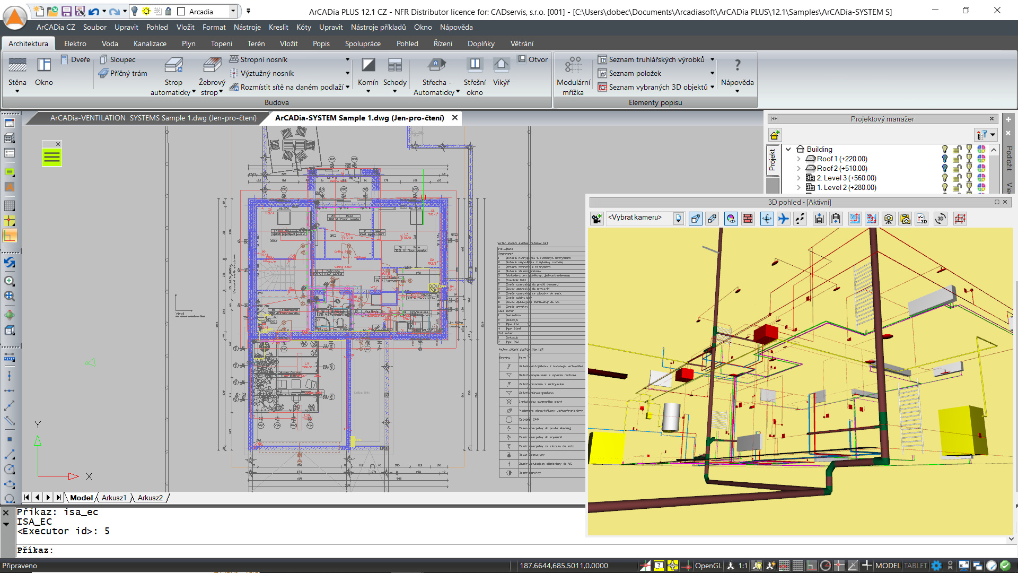Click the zoom extents icon in left toolbar
The height and width of the screenshot is (573, 1018).
click(10, 296)
